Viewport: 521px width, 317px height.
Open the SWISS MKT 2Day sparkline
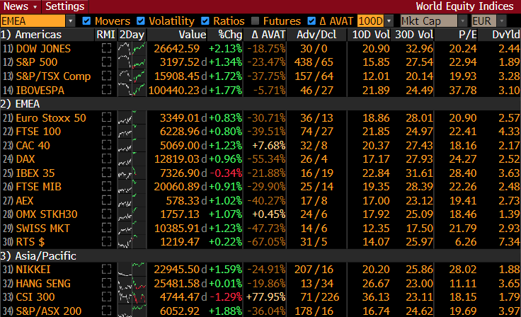coord(132,229)
